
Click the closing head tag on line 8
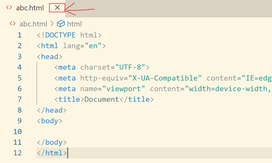pos(52,110)
